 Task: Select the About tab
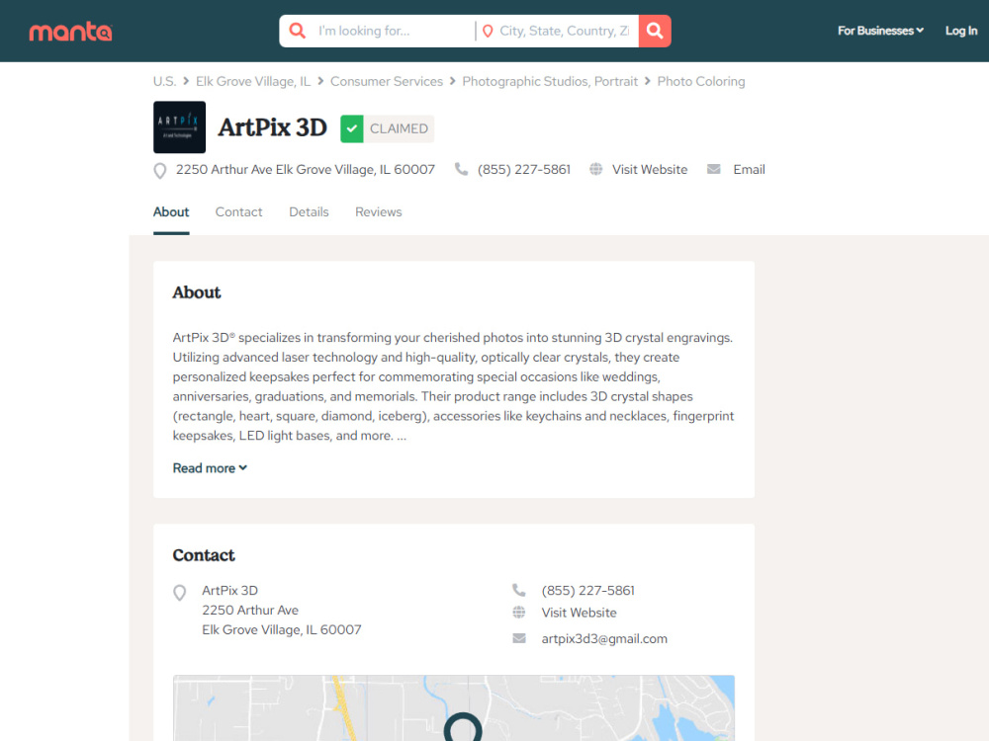coord(171,212)
